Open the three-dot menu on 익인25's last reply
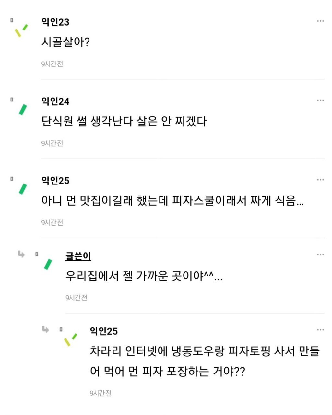This screenshot has width=332, height=415. point(320,330)
